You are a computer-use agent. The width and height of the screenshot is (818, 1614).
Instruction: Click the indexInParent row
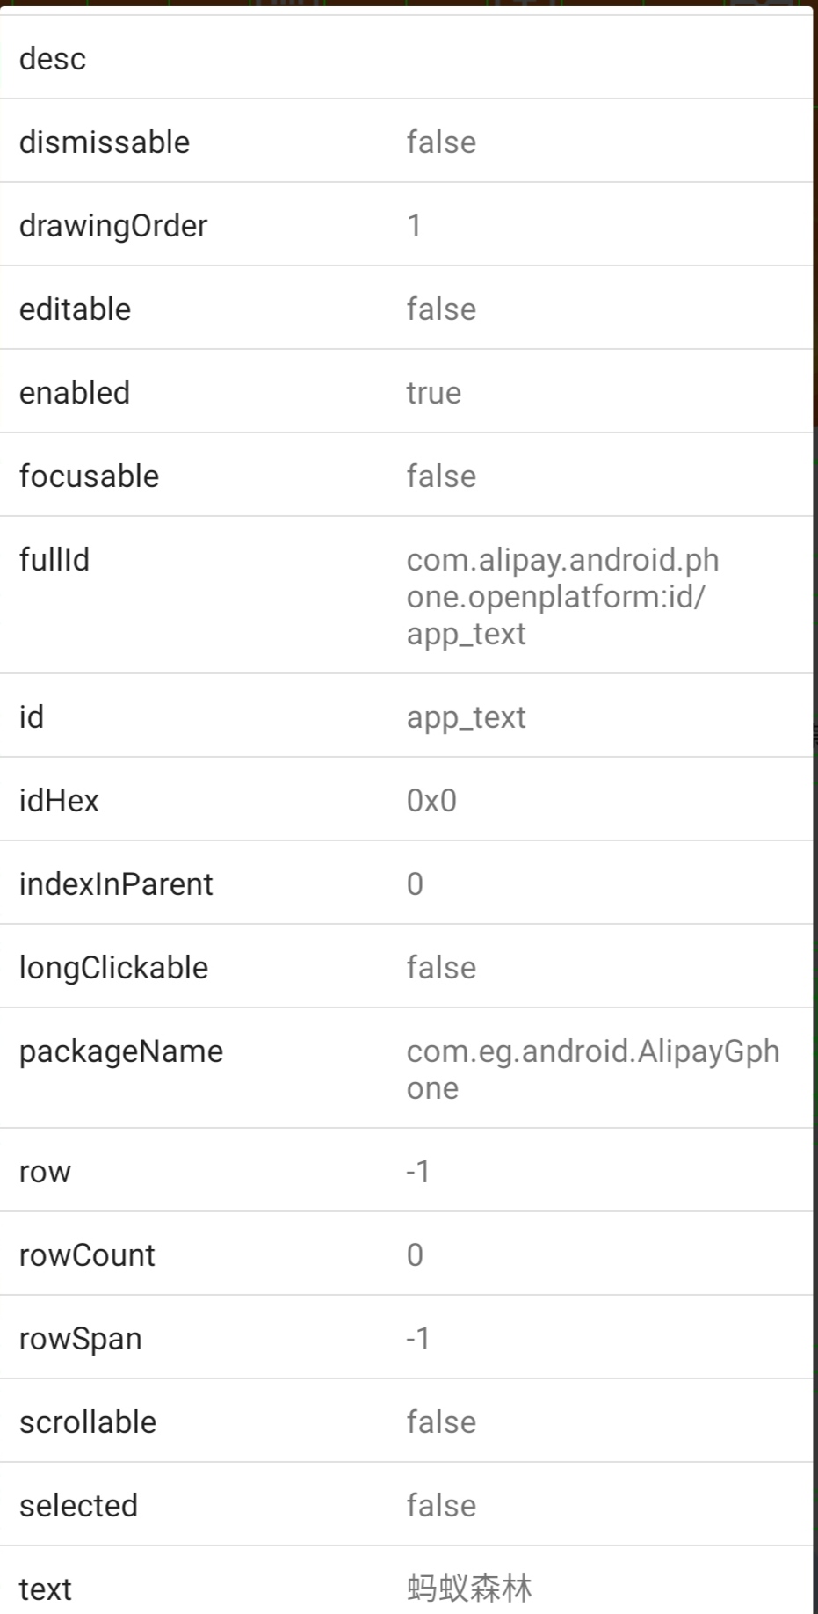click(406, 883)
